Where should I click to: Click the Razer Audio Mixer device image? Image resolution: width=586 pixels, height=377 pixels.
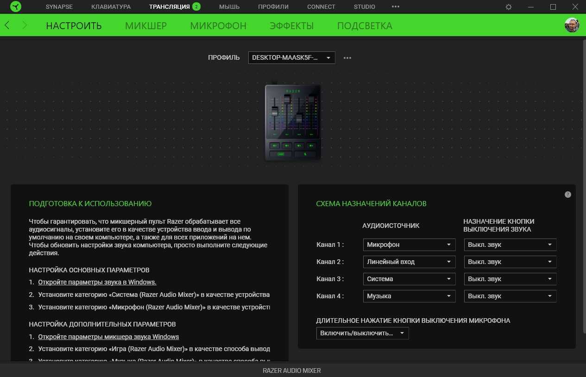pyautogui.click(x=293, y=123)
